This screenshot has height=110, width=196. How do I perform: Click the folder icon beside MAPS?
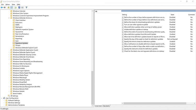[x=14, y=25]
